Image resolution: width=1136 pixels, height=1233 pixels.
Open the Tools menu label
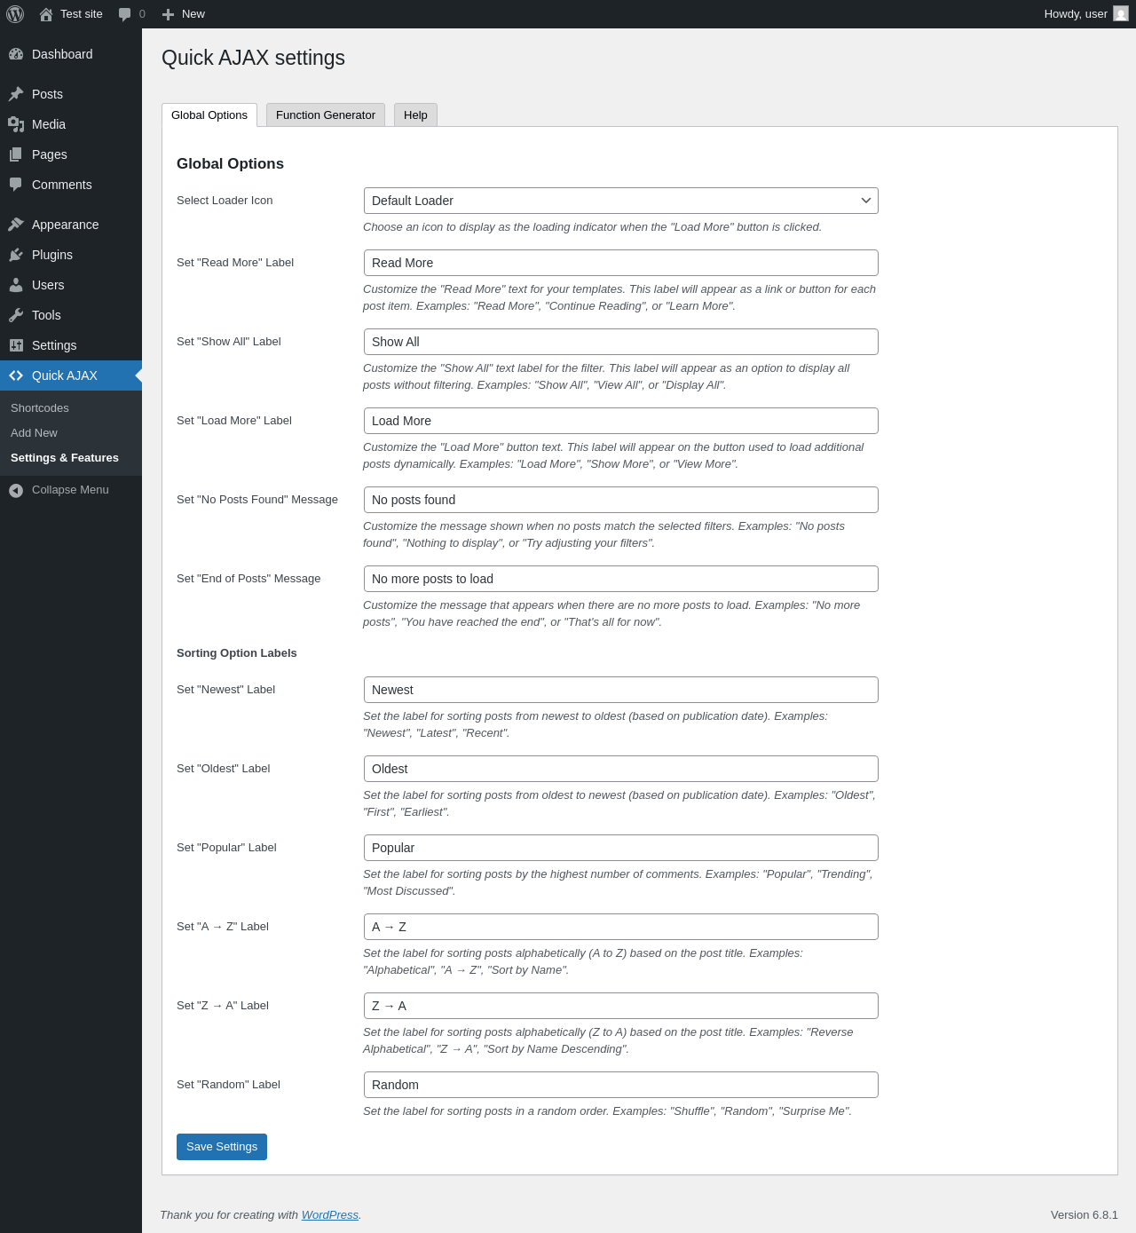point(46,315)
